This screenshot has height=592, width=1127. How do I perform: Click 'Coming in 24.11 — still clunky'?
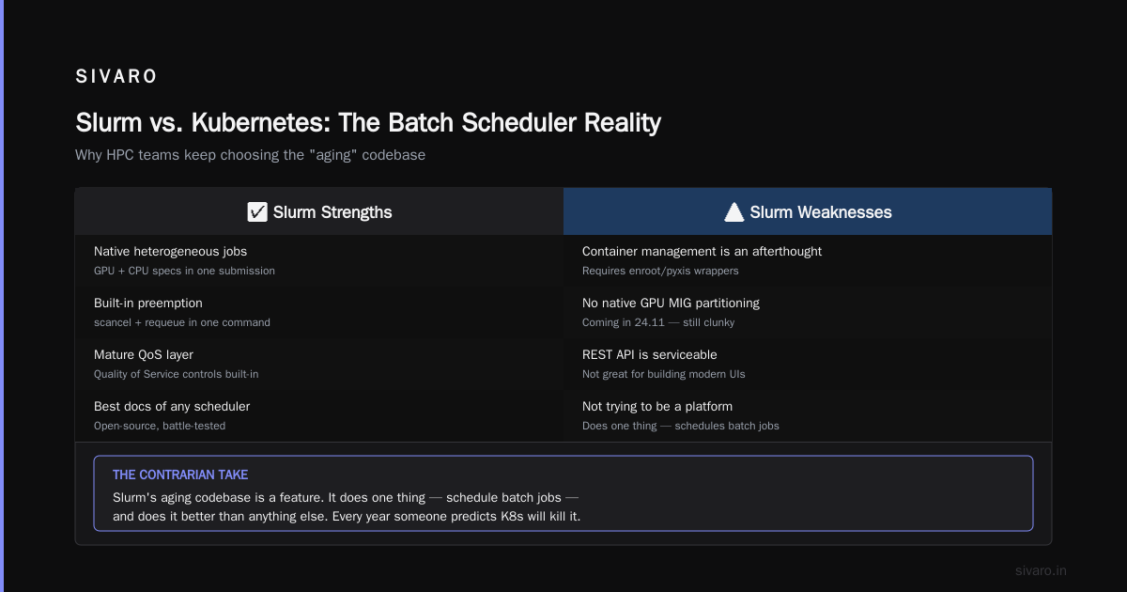658,322
